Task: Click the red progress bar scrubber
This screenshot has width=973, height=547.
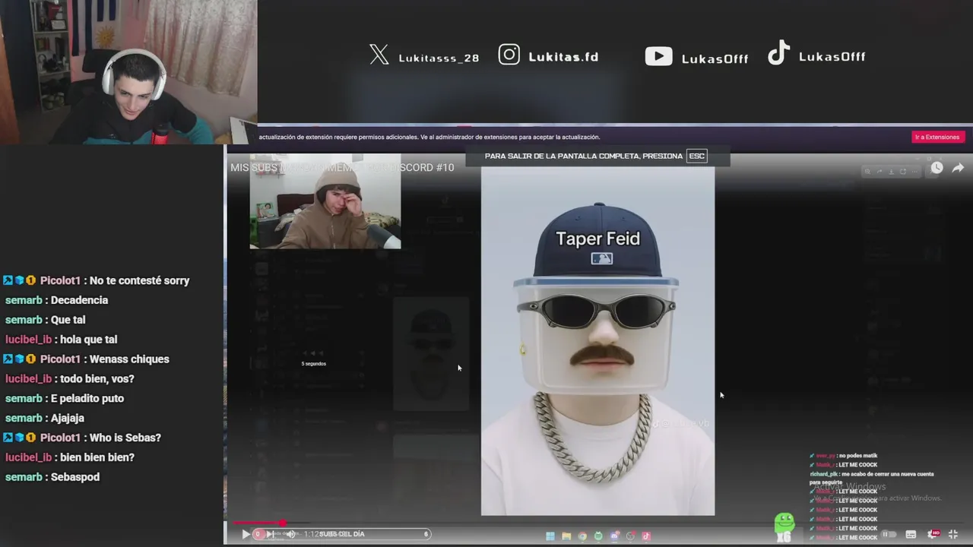Action: (283, 523)
